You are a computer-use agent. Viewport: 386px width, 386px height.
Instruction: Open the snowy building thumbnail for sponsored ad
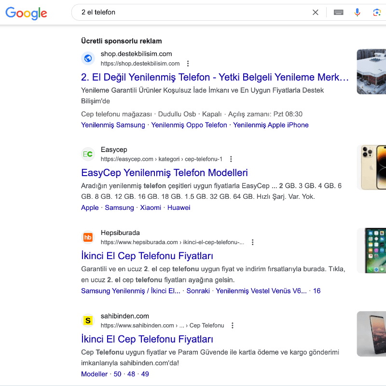pyautogui.click(x=372, y=71)
